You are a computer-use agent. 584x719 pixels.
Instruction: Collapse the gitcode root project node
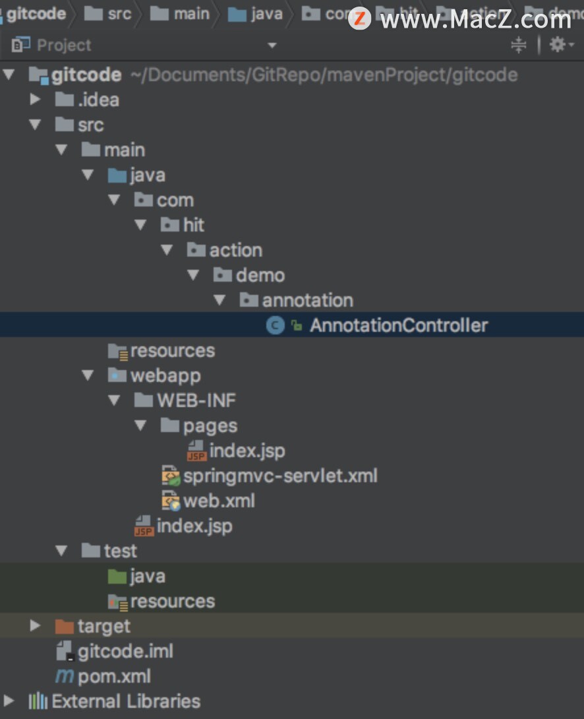tap(9, 75)
